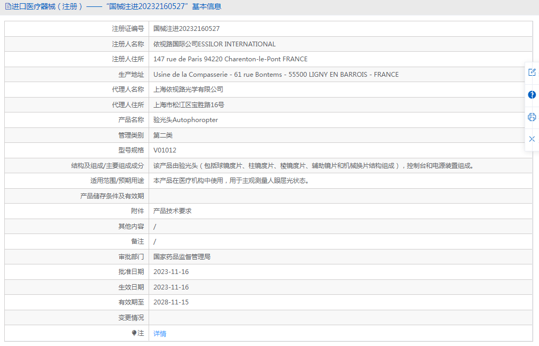Click the 审批部门 label
539x346 pixels.
(x=131, y=256)
